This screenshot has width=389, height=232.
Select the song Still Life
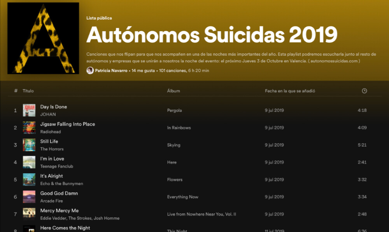[49, 141]
